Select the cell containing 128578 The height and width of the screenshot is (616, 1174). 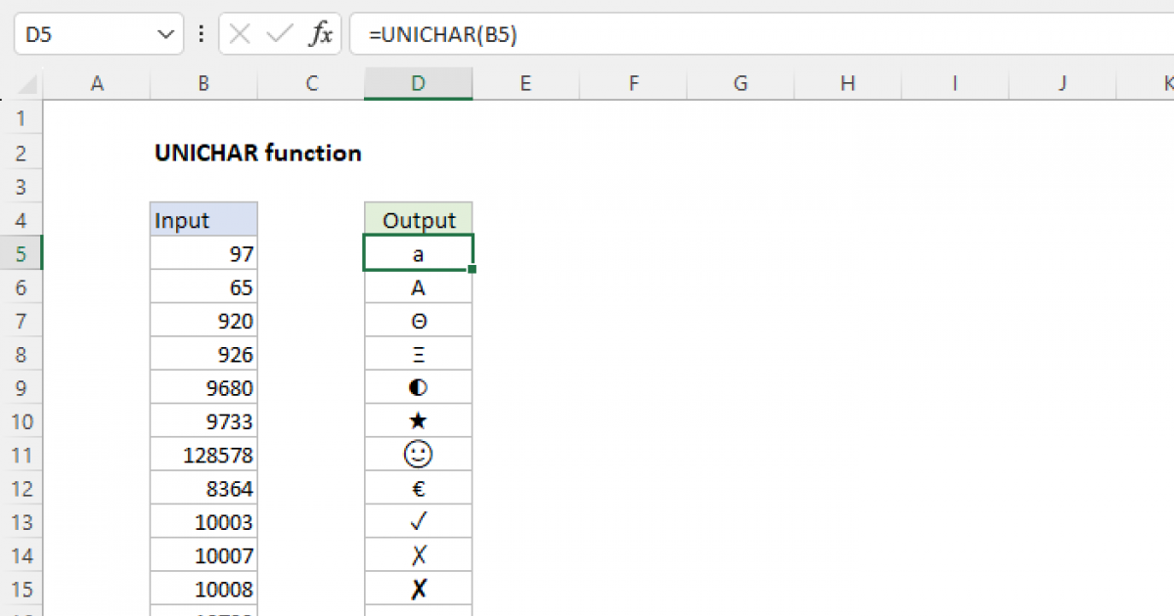pyautogui.click(x=203, y=454)
